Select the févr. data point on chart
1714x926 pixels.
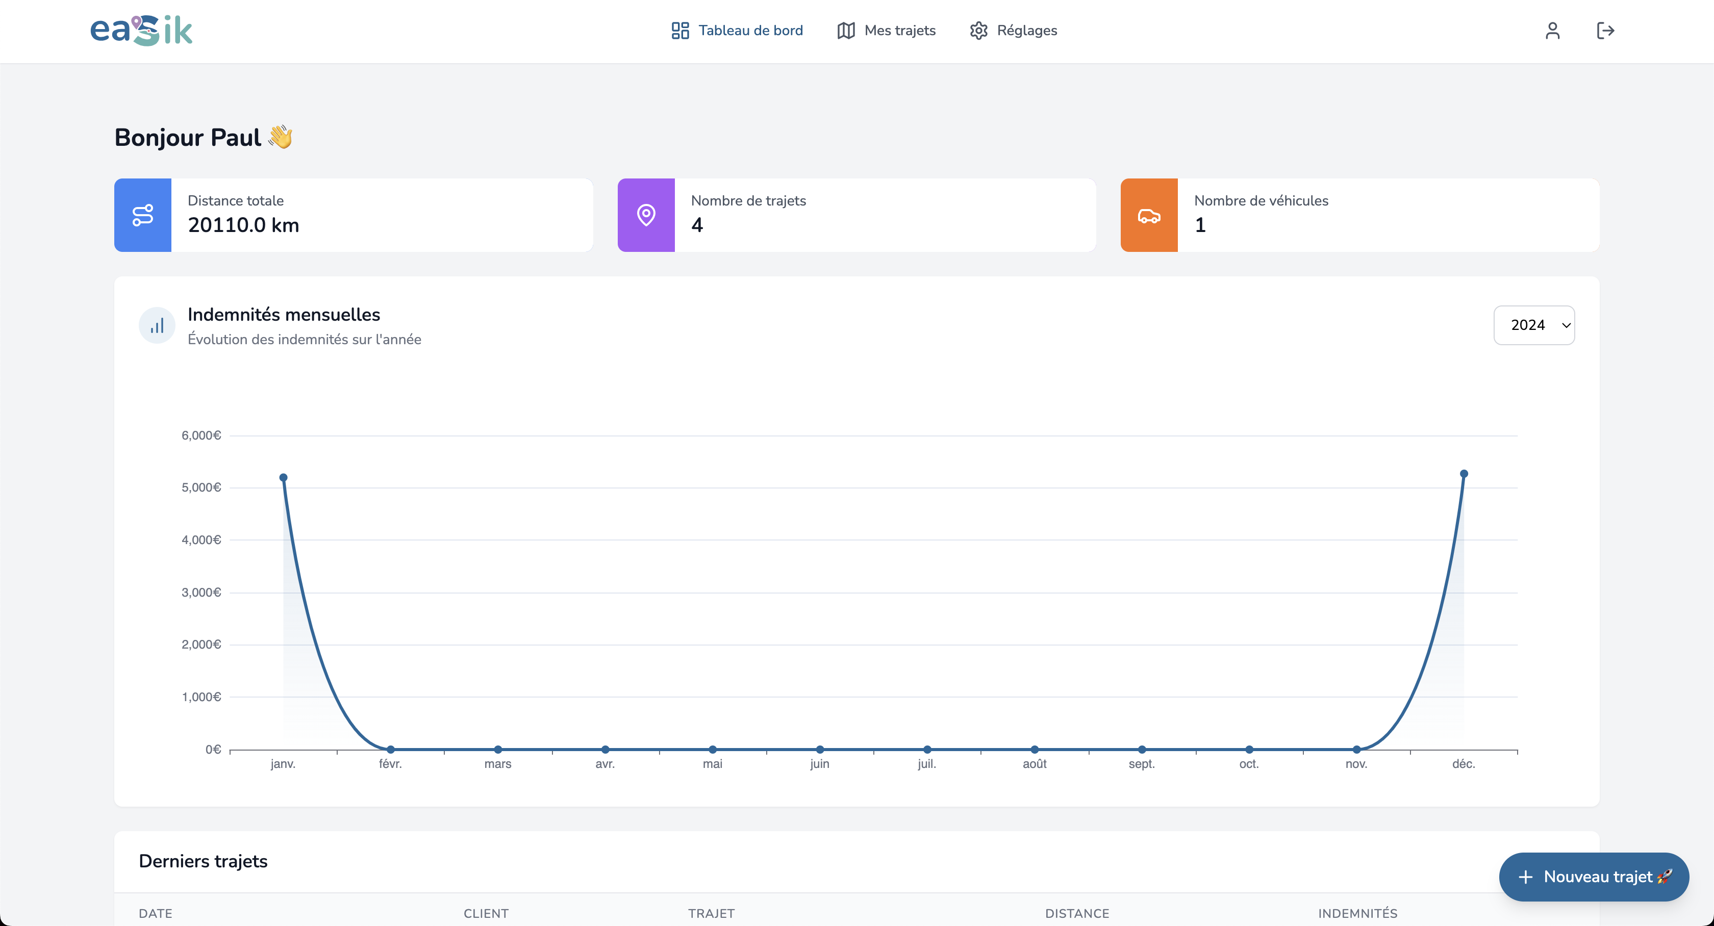pos(391,749)
